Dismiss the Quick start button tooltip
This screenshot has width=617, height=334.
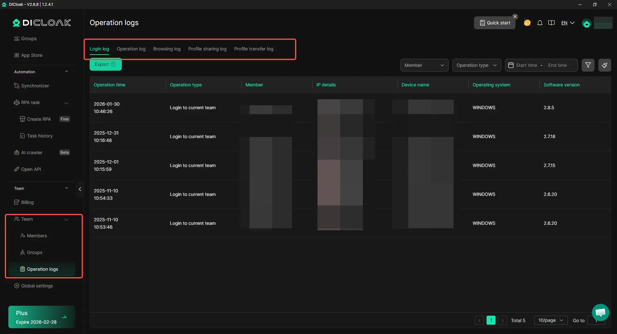click(515, 17)
